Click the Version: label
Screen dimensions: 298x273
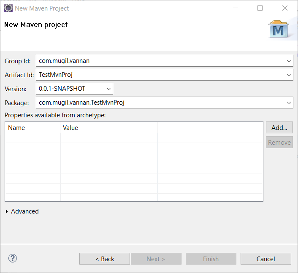pyautogui.click(x=15, y=89)
